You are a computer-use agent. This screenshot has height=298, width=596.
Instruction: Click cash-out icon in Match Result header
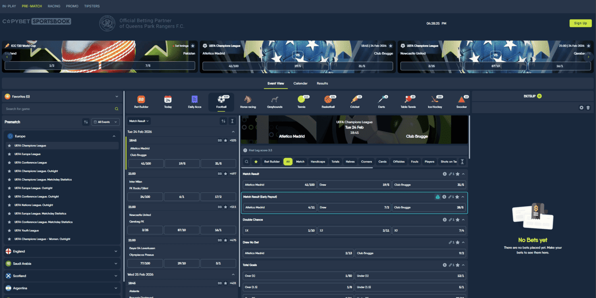(445, 174)
